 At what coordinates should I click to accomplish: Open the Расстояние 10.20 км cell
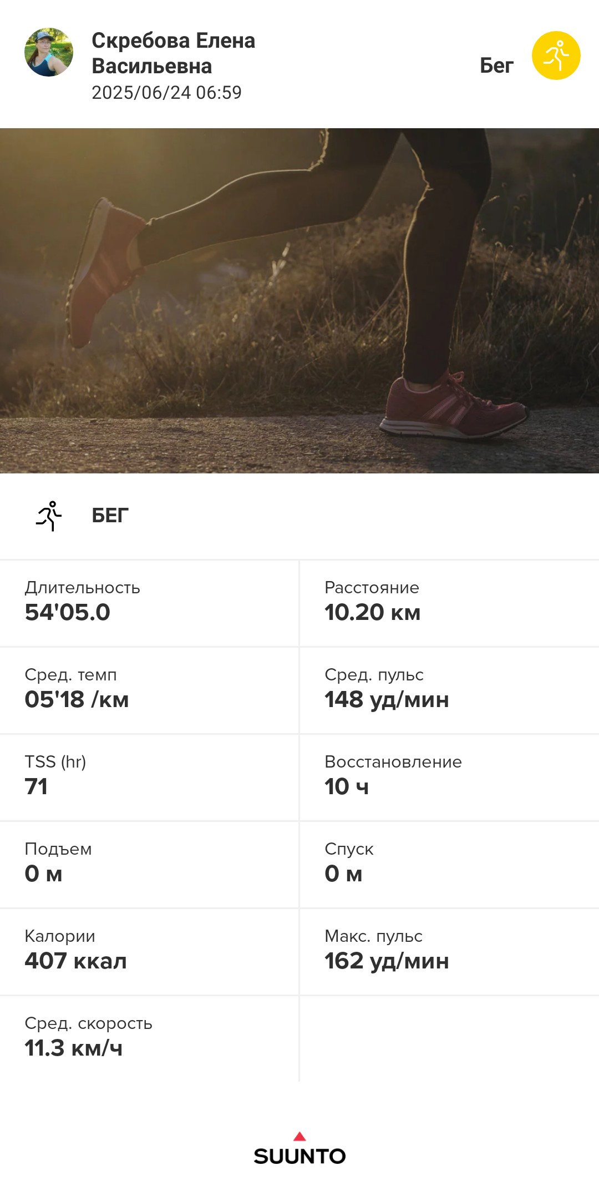pos(449,603)
